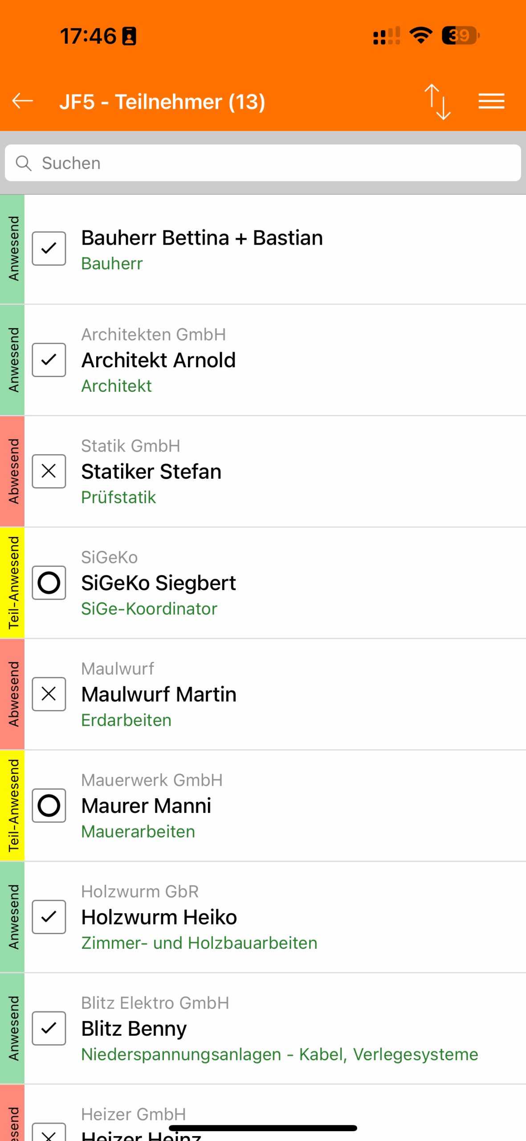The height and width of the screenshot is (1141, 526).
Task: Toggle Maulwurf Martin absent X box
Action: click(49, 694)
